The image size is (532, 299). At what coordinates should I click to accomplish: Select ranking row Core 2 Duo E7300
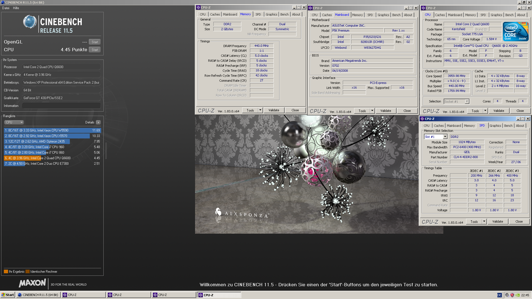click(52, 164)
